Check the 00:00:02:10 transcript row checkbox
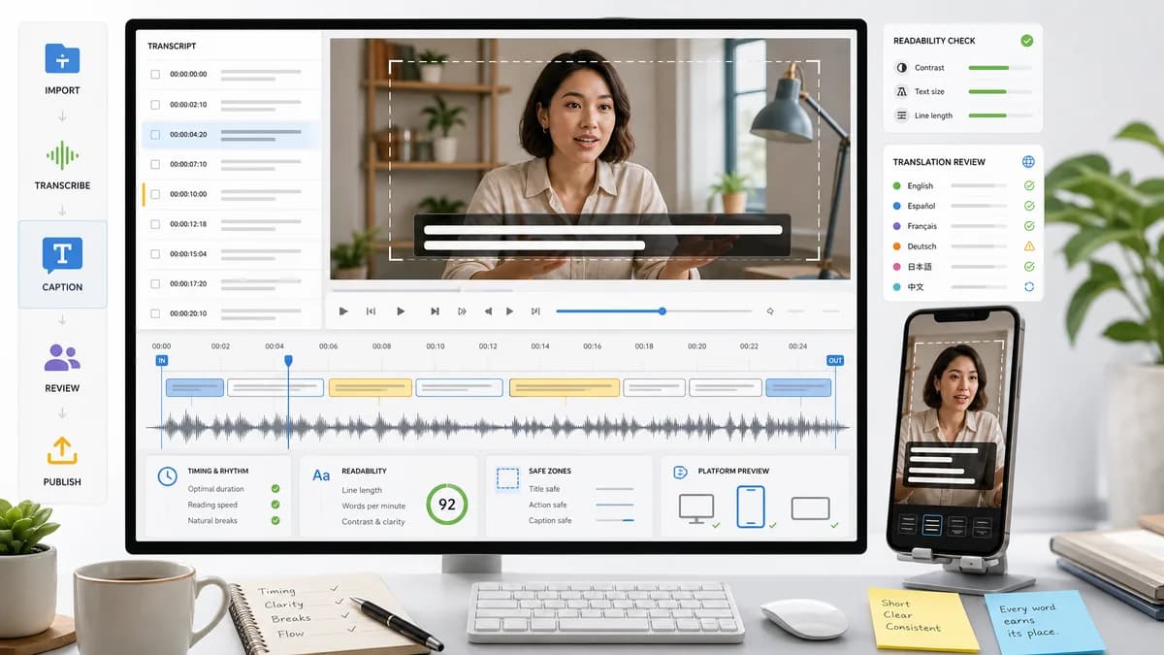This screenshot has height=655, width=1164. (155, 104)
